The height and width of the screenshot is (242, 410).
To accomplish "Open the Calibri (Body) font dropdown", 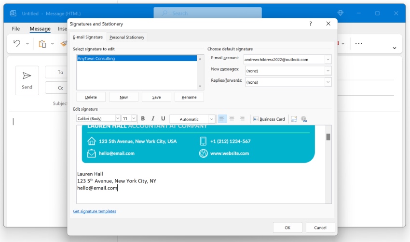I will tap(118, 118).
